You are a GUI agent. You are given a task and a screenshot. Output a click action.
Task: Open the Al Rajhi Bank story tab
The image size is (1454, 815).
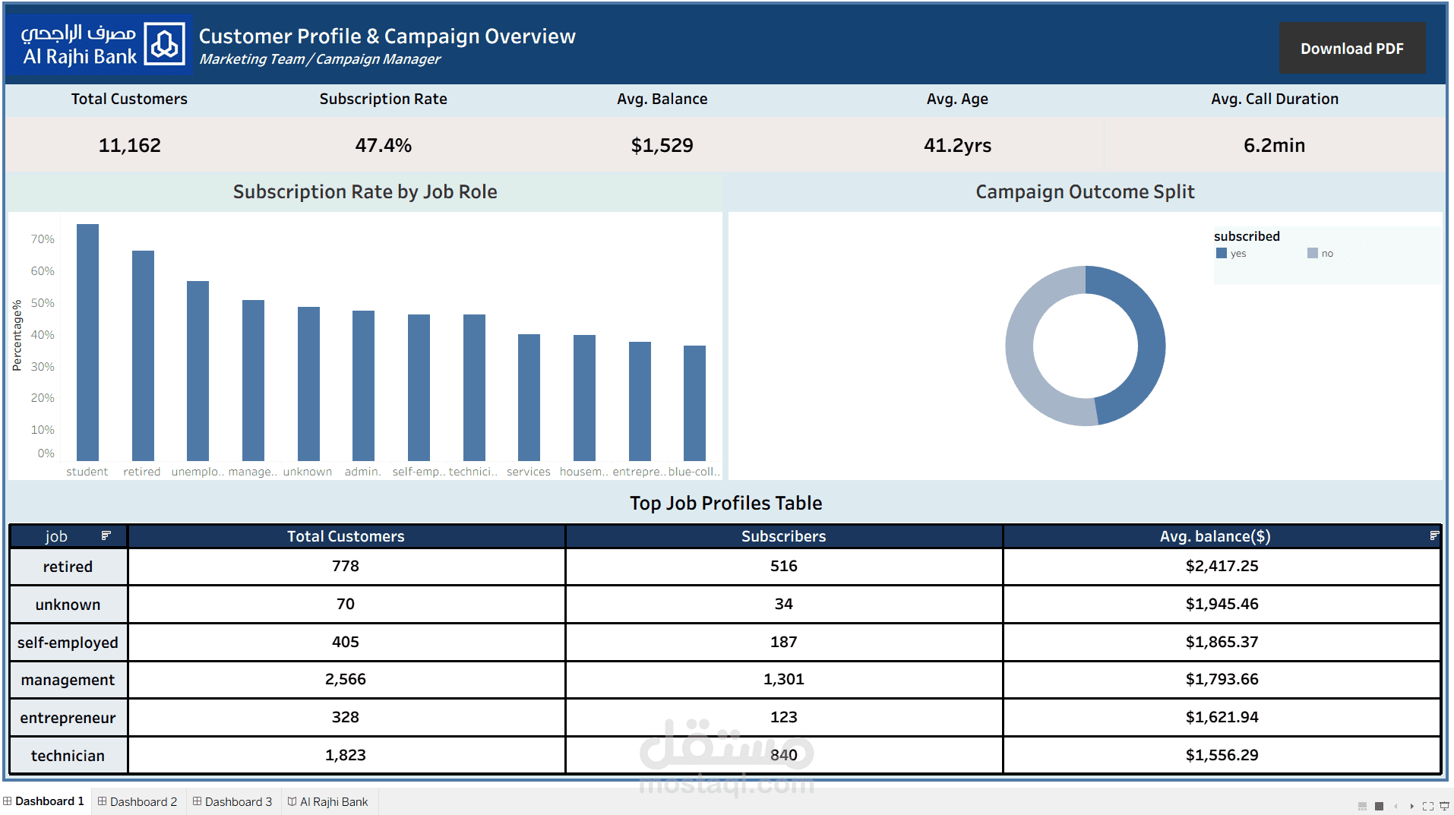pyautogui.click(x=327, y=801)
